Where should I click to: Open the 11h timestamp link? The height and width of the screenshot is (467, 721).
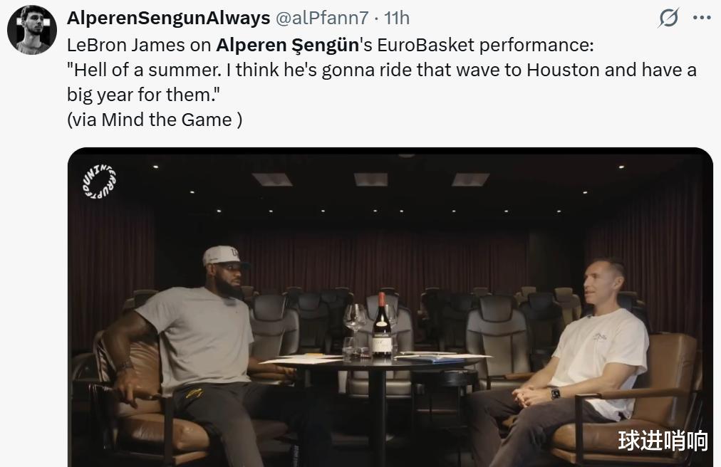[396, 18]
